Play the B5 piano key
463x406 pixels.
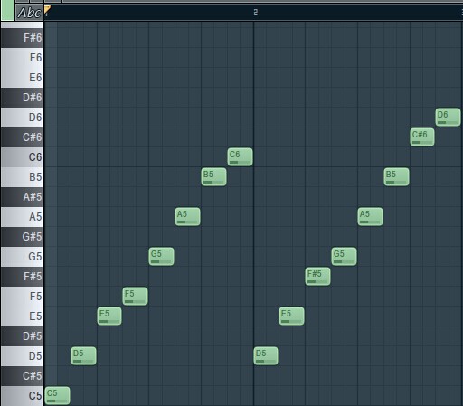pyautogui.click(x=22, y=177)
